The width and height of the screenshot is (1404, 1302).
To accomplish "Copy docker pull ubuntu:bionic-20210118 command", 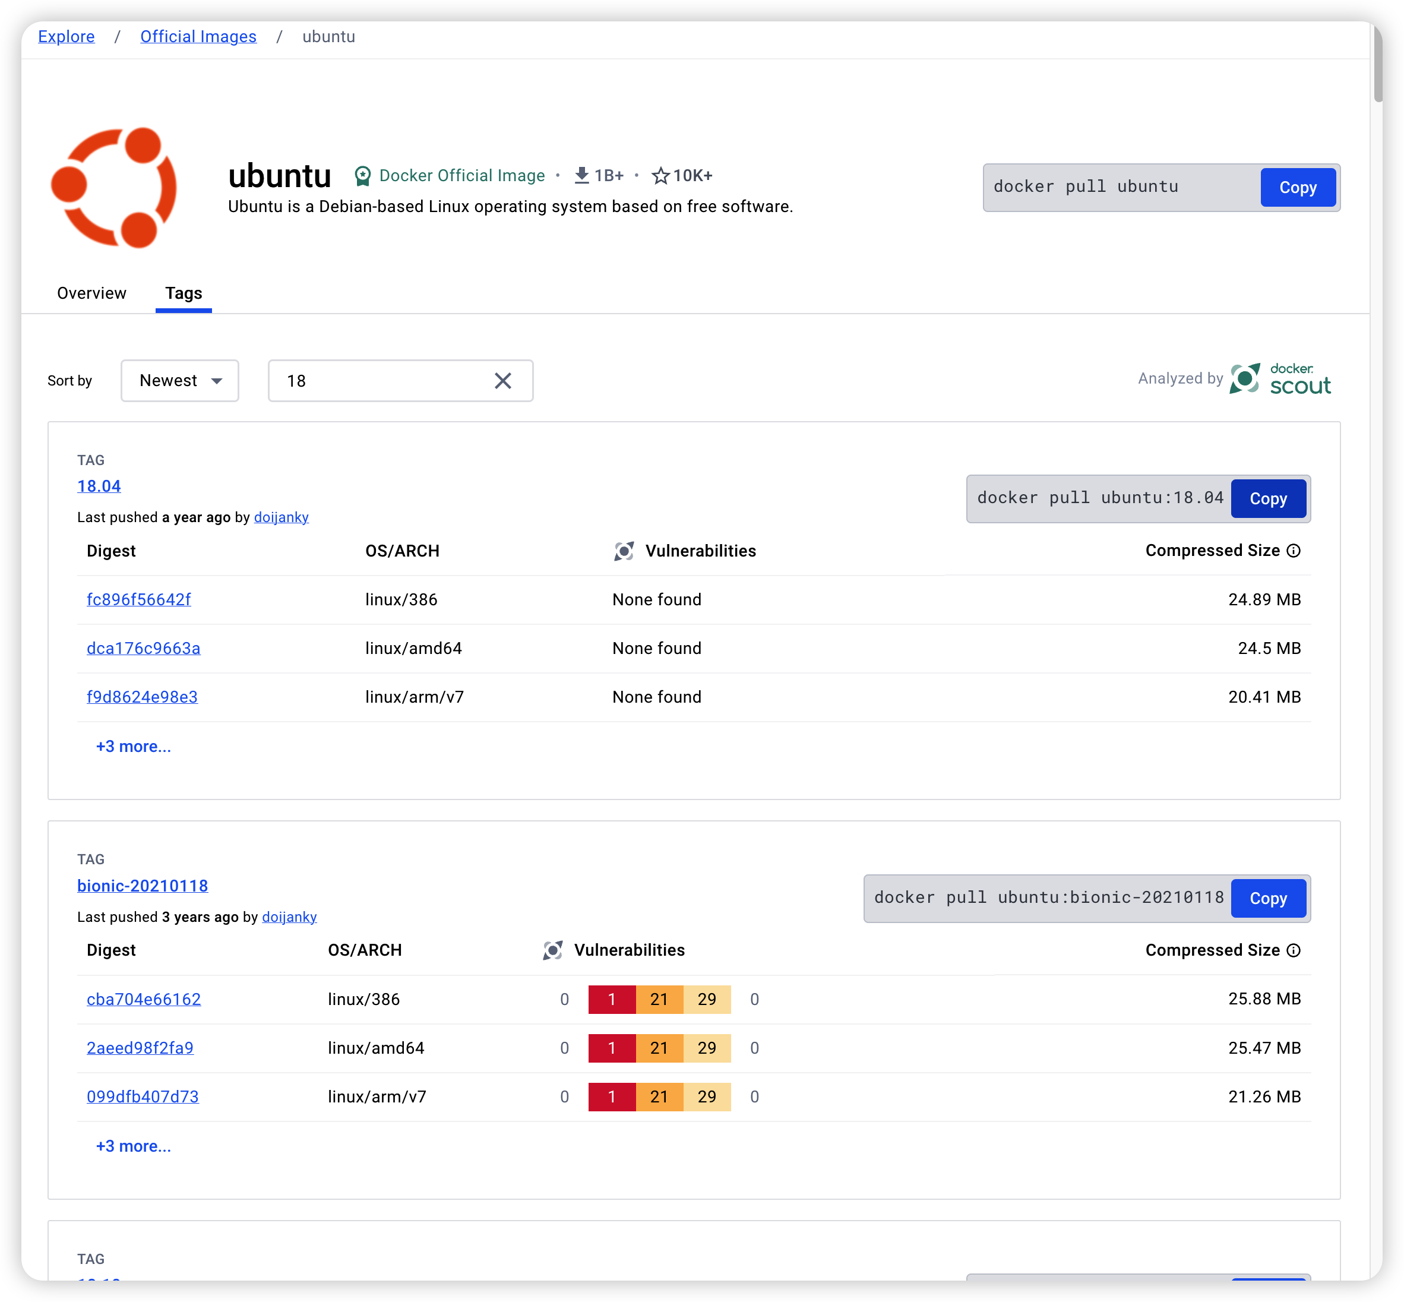I will point(1267,898).
